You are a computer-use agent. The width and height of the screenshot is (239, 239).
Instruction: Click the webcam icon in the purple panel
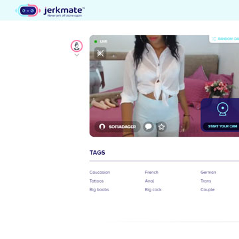222,110
